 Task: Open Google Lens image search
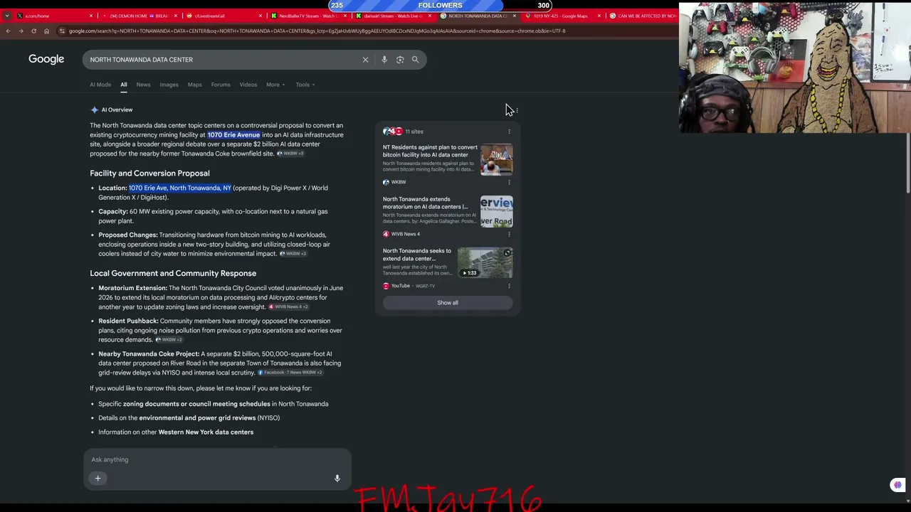click(x=400, y=60)
